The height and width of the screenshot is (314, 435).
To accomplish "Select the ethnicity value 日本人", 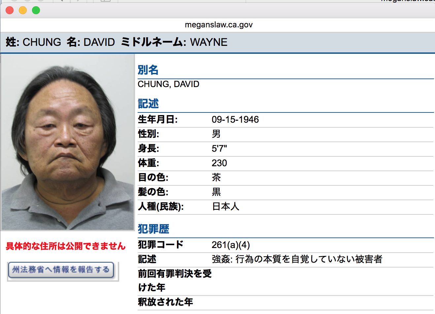I will tap(225, 206).
